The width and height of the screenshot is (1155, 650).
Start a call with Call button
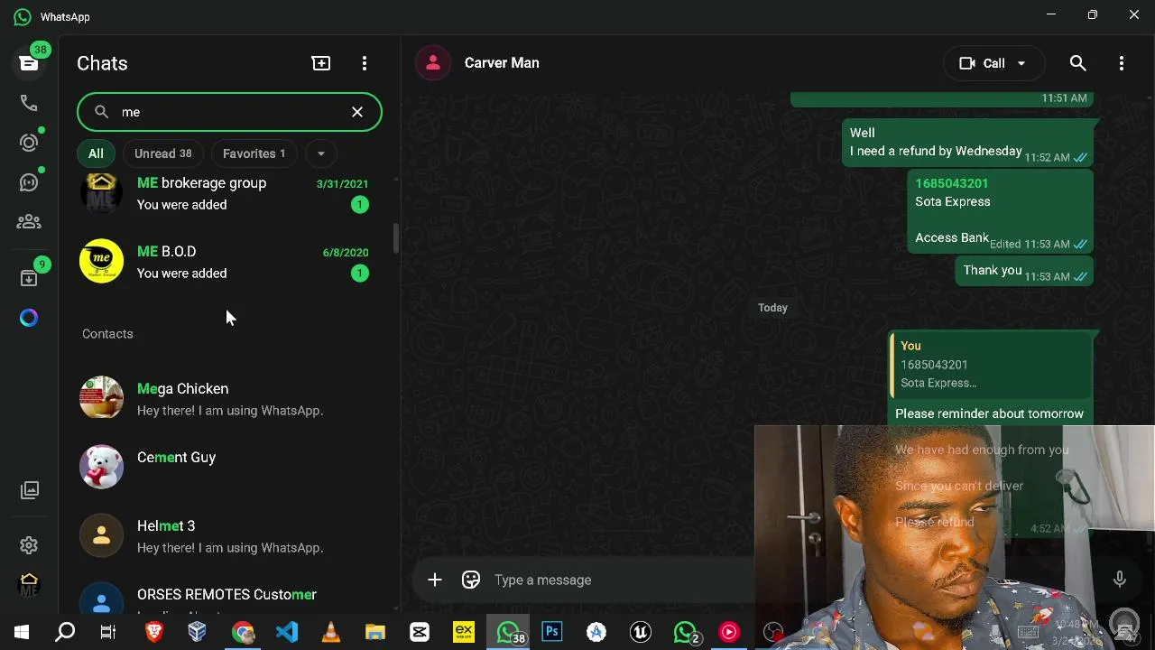click(982, 63)
